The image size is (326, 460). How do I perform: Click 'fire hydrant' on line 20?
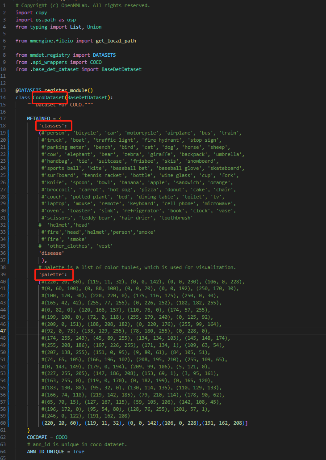coord(163,140)
